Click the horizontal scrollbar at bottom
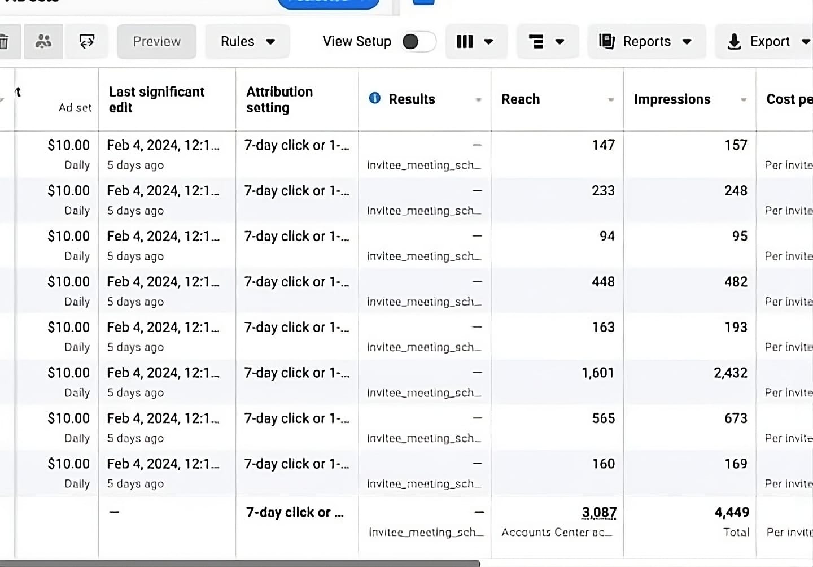This screenshot has height=567, width=813. pyautogui.click(x=240, y=564)
